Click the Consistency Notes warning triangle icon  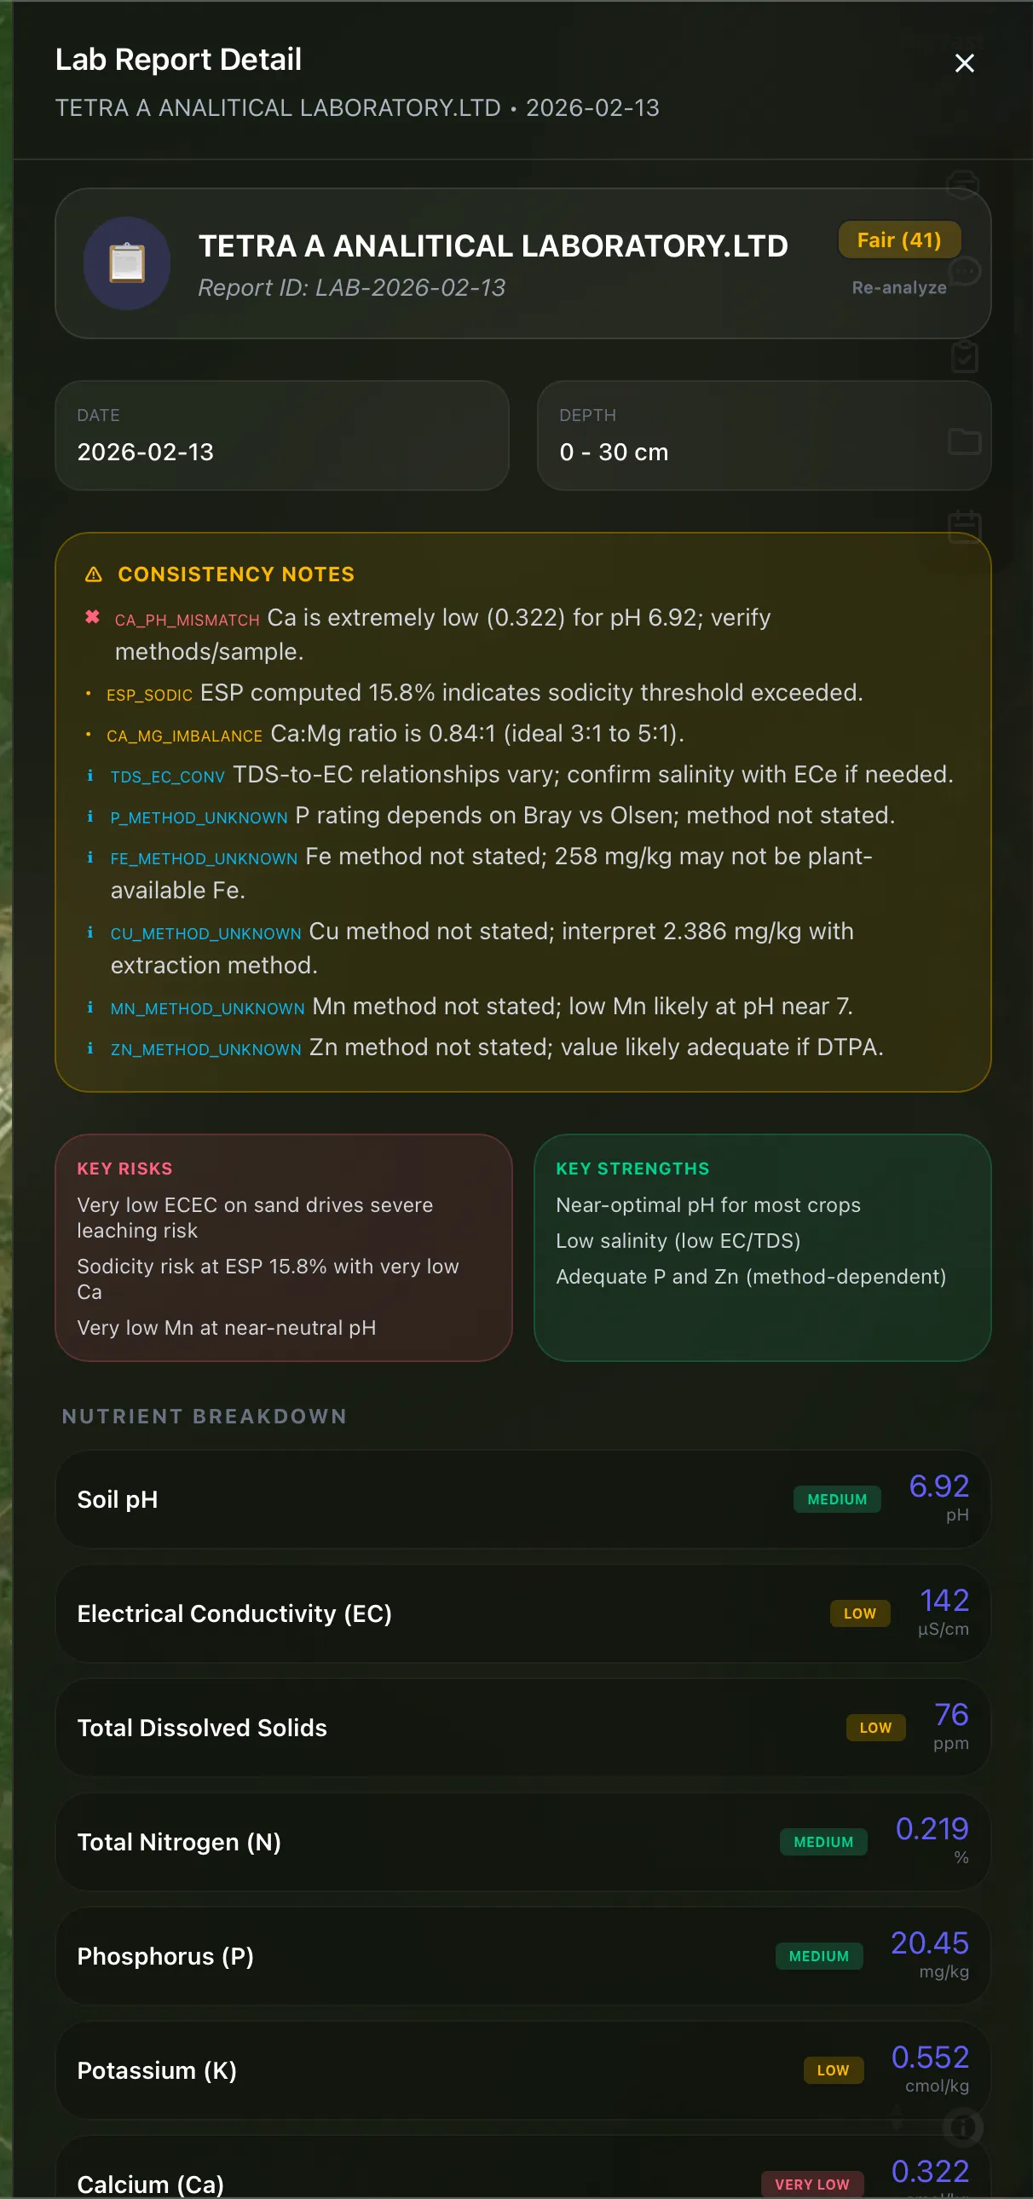coord(94,574)
